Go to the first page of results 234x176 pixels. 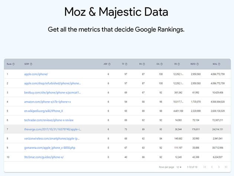tap(205, 167)
